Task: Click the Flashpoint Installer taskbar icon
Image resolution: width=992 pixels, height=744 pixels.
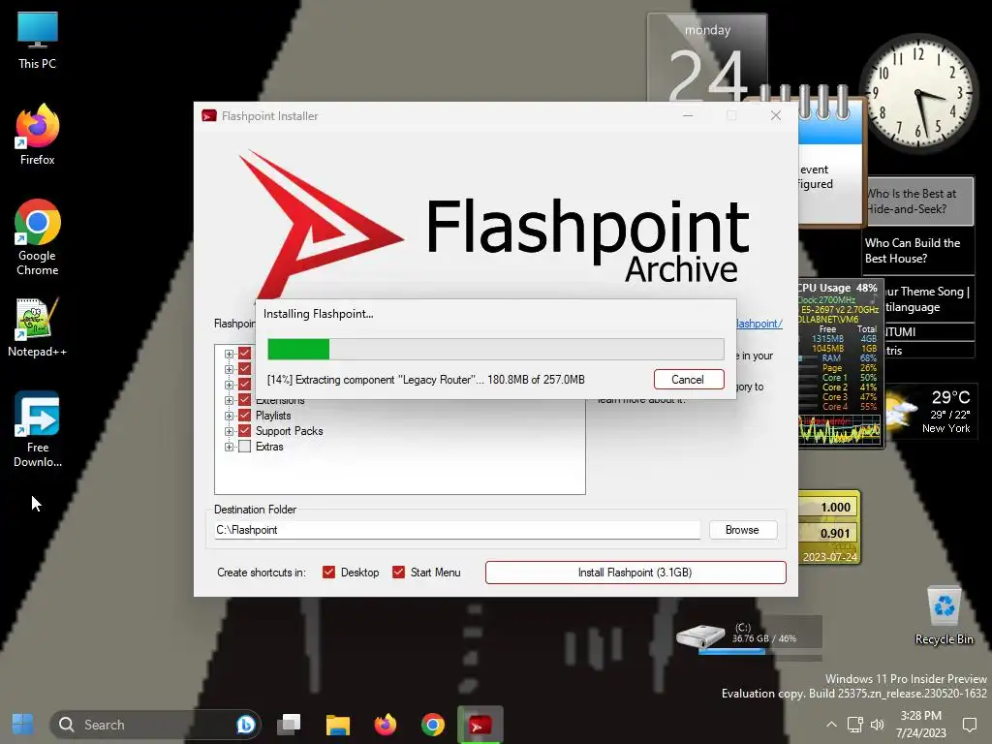Action: click(x=480, y=725)
